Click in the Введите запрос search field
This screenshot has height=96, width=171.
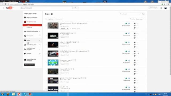coord(46,8)
